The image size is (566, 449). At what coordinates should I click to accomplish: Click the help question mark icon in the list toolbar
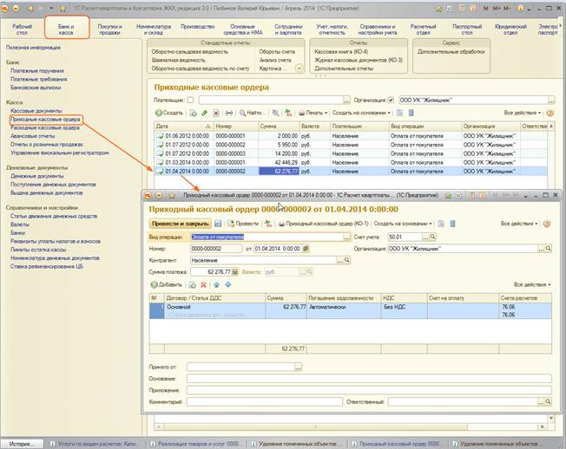click(x=550, y=114)
